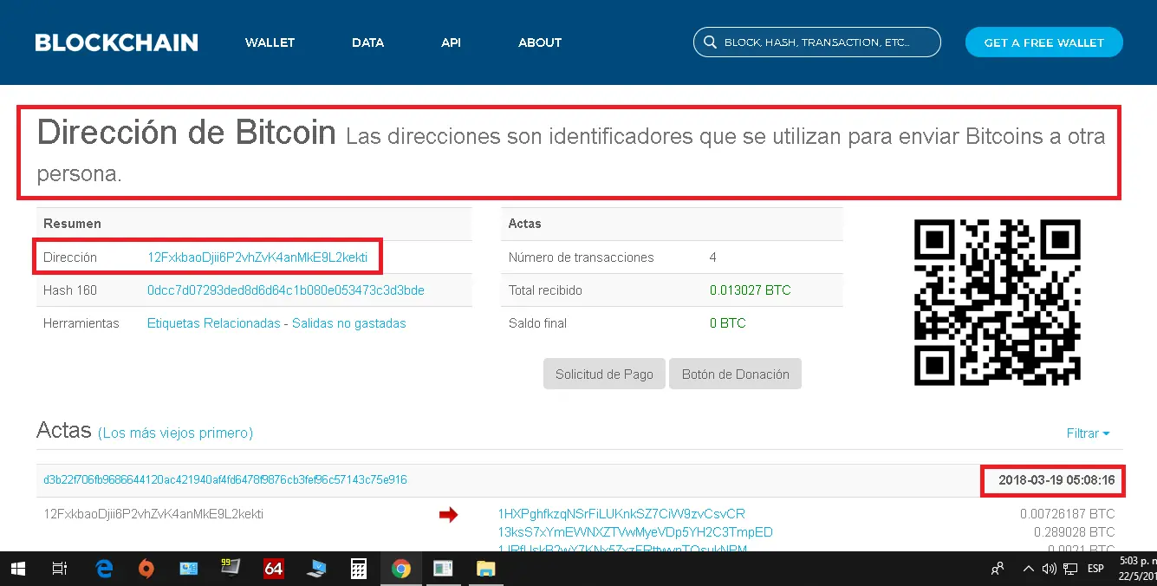This screenshot has height=586, width=1157.
Task: Click 'Saldo final' value 0 BTC
Action: [727, 323]
